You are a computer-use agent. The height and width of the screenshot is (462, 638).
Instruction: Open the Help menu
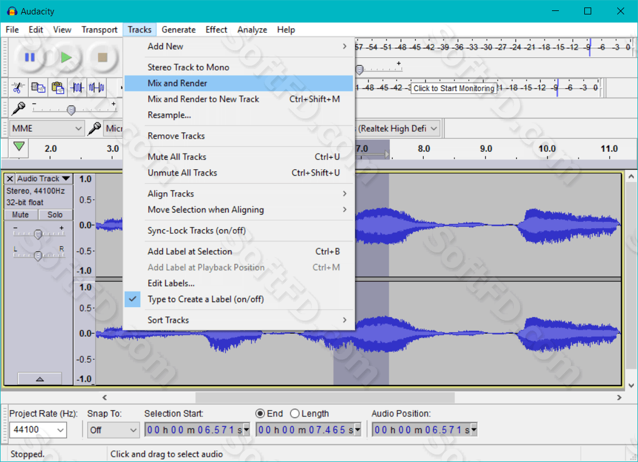coord(286,29)
